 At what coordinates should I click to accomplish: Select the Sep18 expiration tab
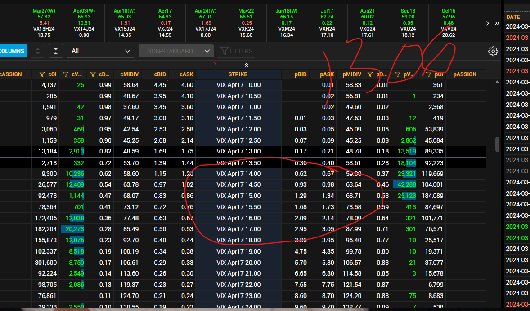point(408,23)
